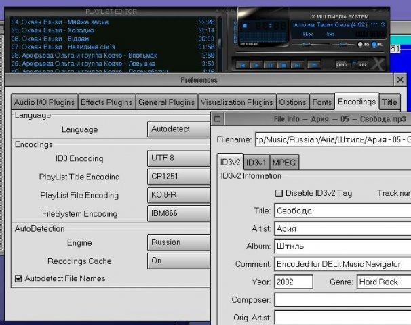Click the Album field containing Штиль
This screenshot has width=411, height=325.
pos(342,246)
